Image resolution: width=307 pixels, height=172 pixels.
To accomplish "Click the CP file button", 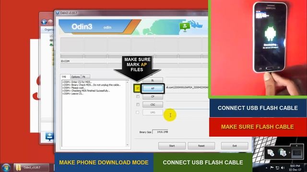I will (x=153, y=97).
